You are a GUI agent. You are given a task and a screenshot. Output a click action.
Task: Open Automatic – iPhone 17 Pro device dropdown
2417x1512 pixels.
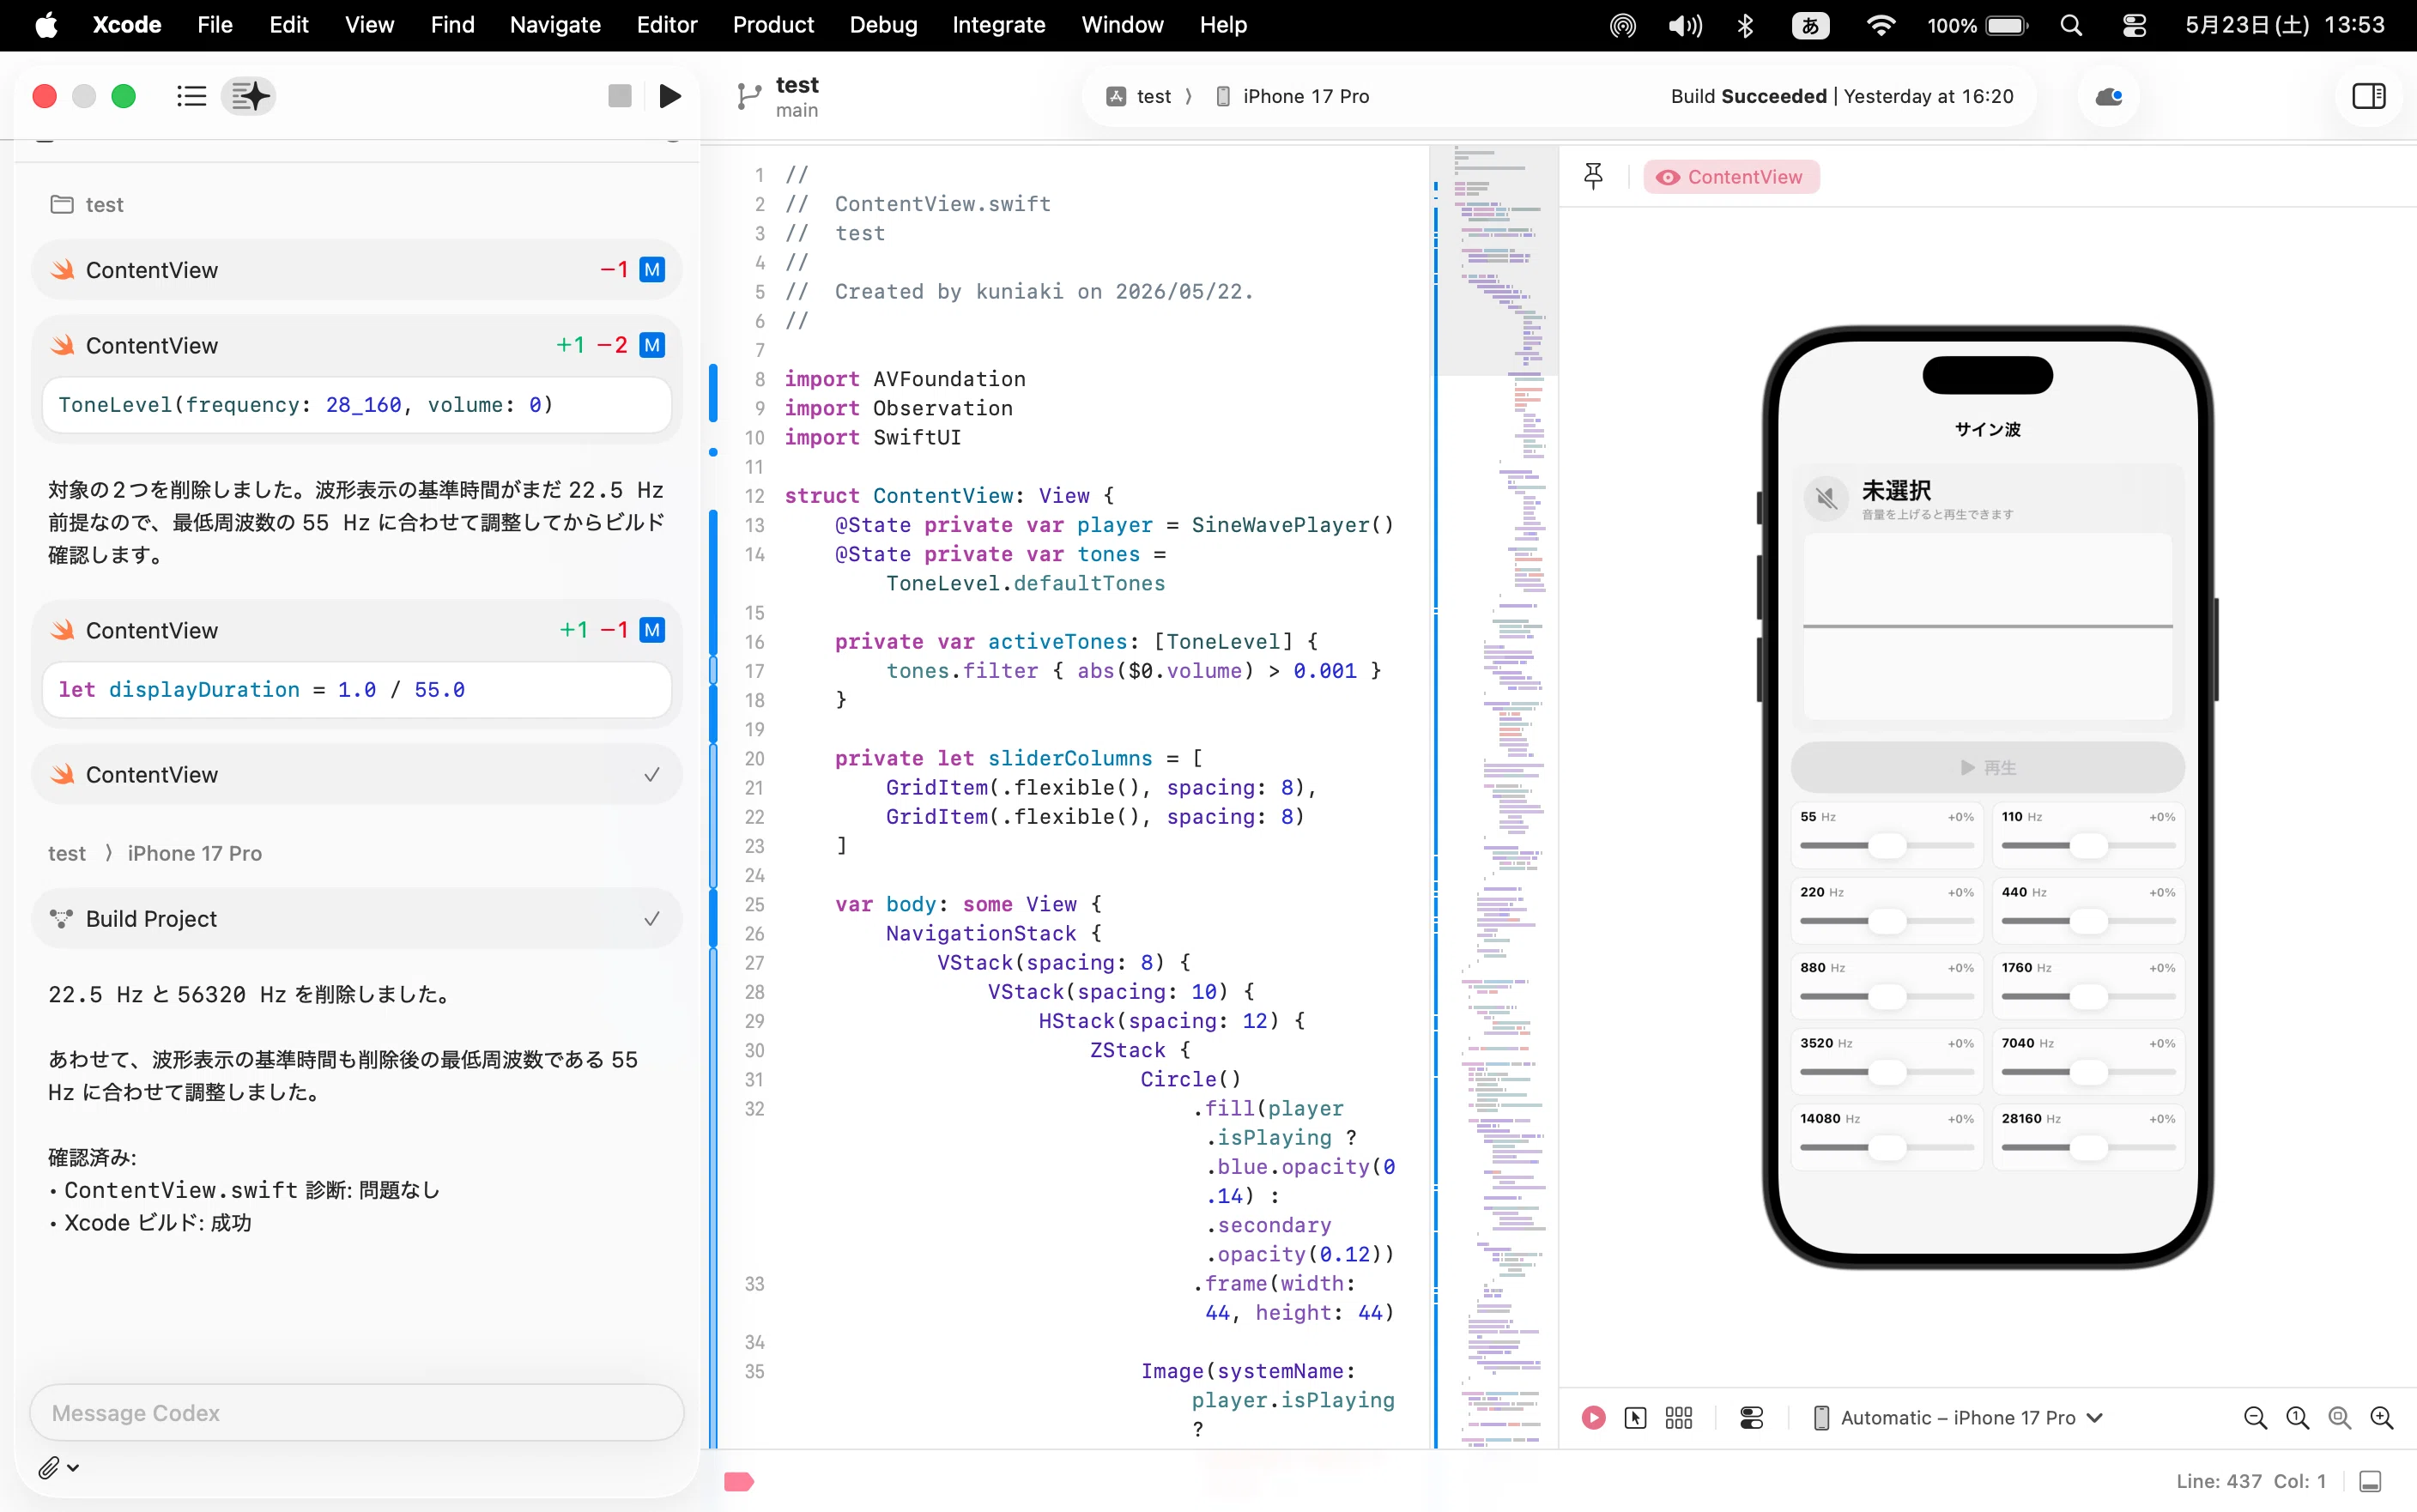(1958, 1417)
